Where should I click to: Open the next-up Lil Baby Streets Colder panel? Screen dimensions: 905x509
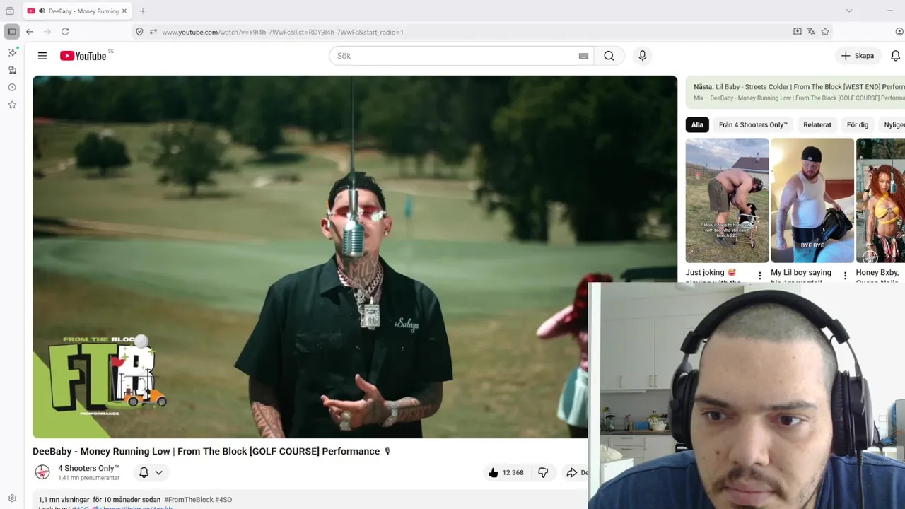coord(795,92)
